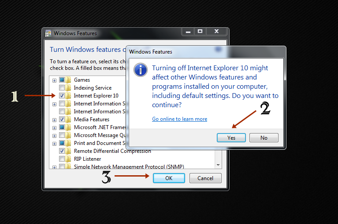This screenshot has width=338, height=224.
Task: Click the RIP Listener folder icon
Action: (x=68, y=159)
